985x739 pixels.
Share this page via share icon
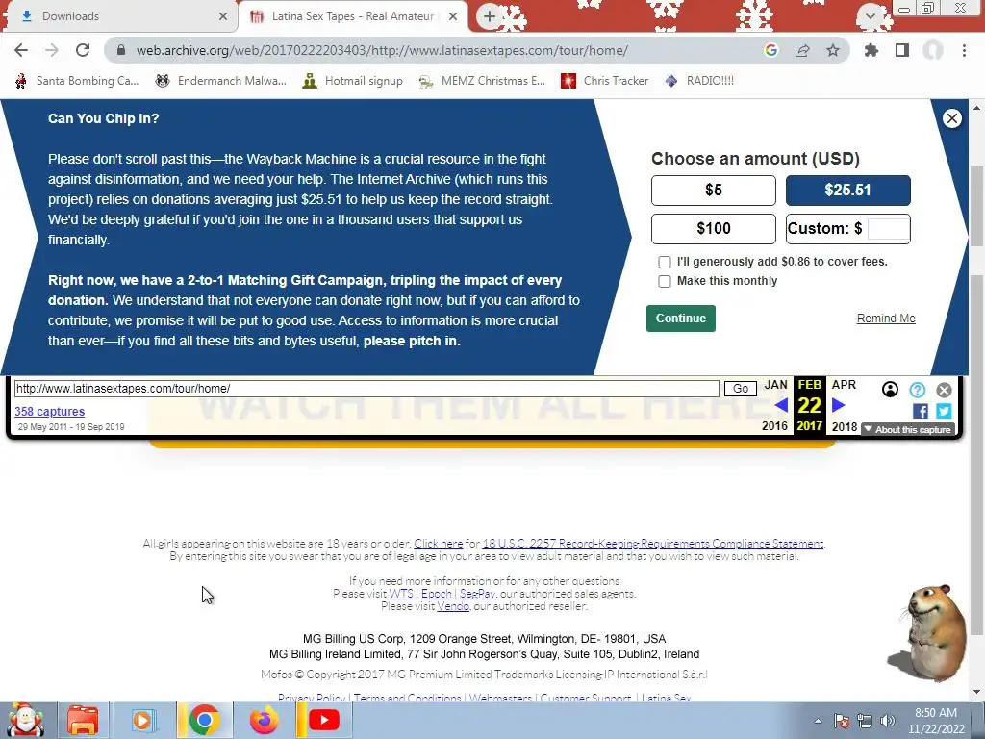[802, 50]
